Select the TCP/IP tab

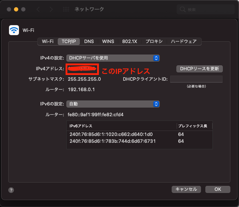coord(69,42)
